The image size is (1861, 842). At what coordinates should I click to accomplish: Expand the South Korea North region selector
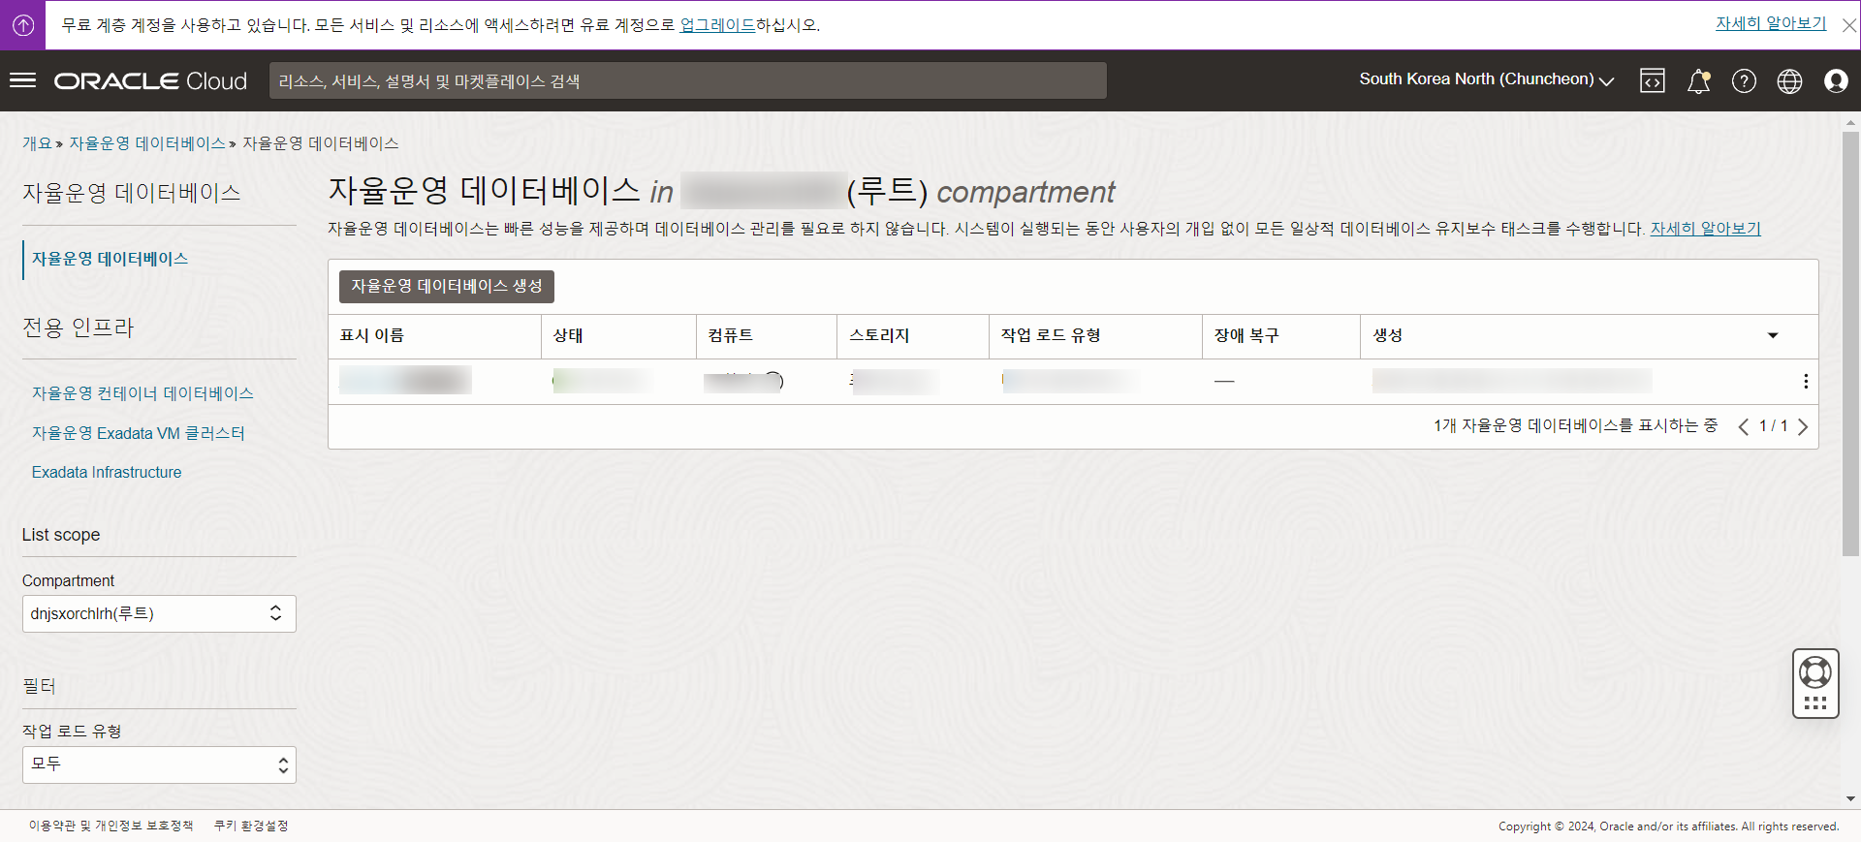[1486, 79]
